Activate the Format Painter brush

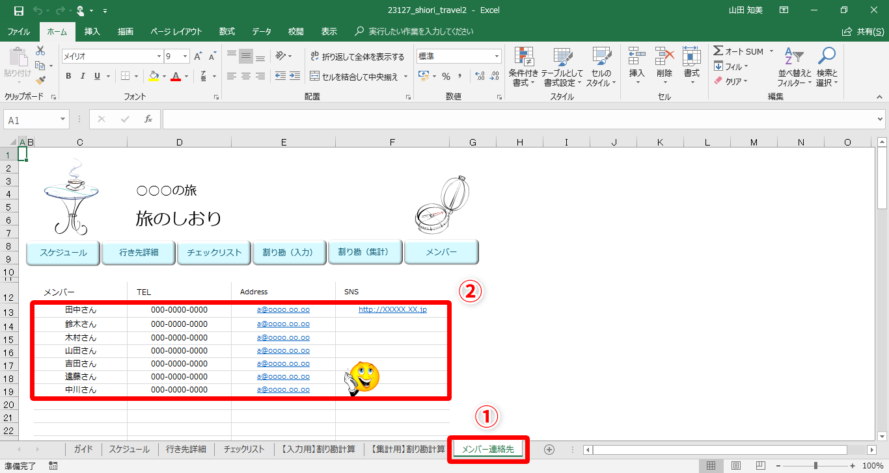tap(40, 81)
